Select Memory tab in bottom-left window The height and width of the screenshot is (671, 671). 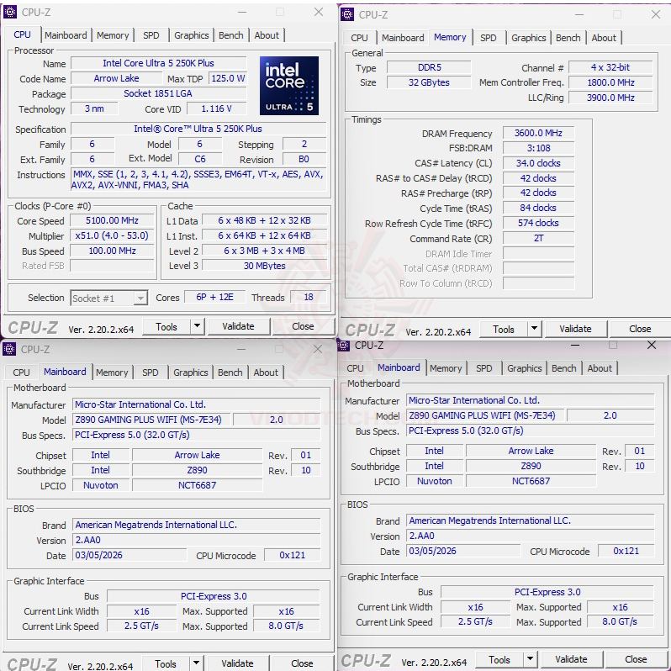click(x=112, y=372)
